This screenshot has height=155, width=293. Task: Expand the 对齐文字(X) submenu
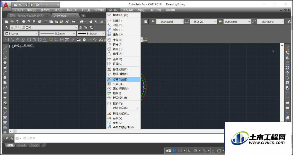(123, 108)
